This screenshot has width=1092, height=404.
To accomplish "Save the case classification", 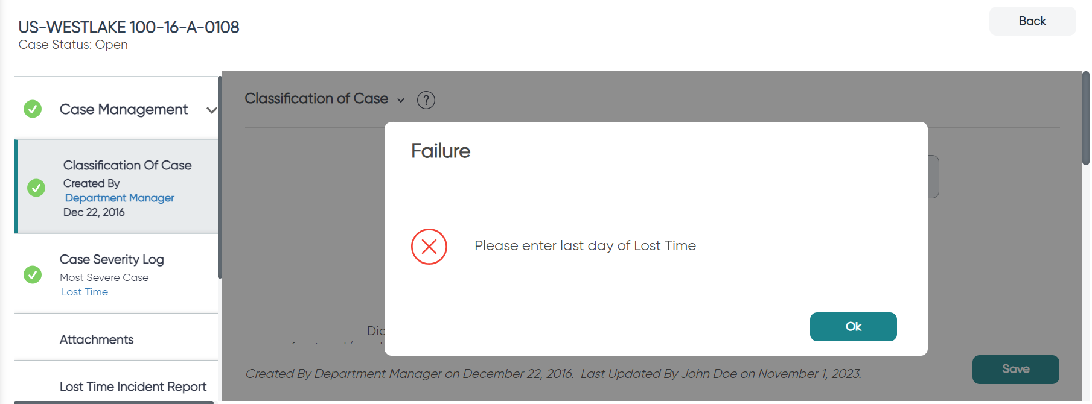I will 1015,370.
